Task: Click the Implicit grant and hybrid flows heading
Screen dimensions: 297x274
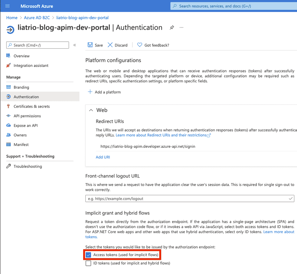Action: [x=117, y=213]
